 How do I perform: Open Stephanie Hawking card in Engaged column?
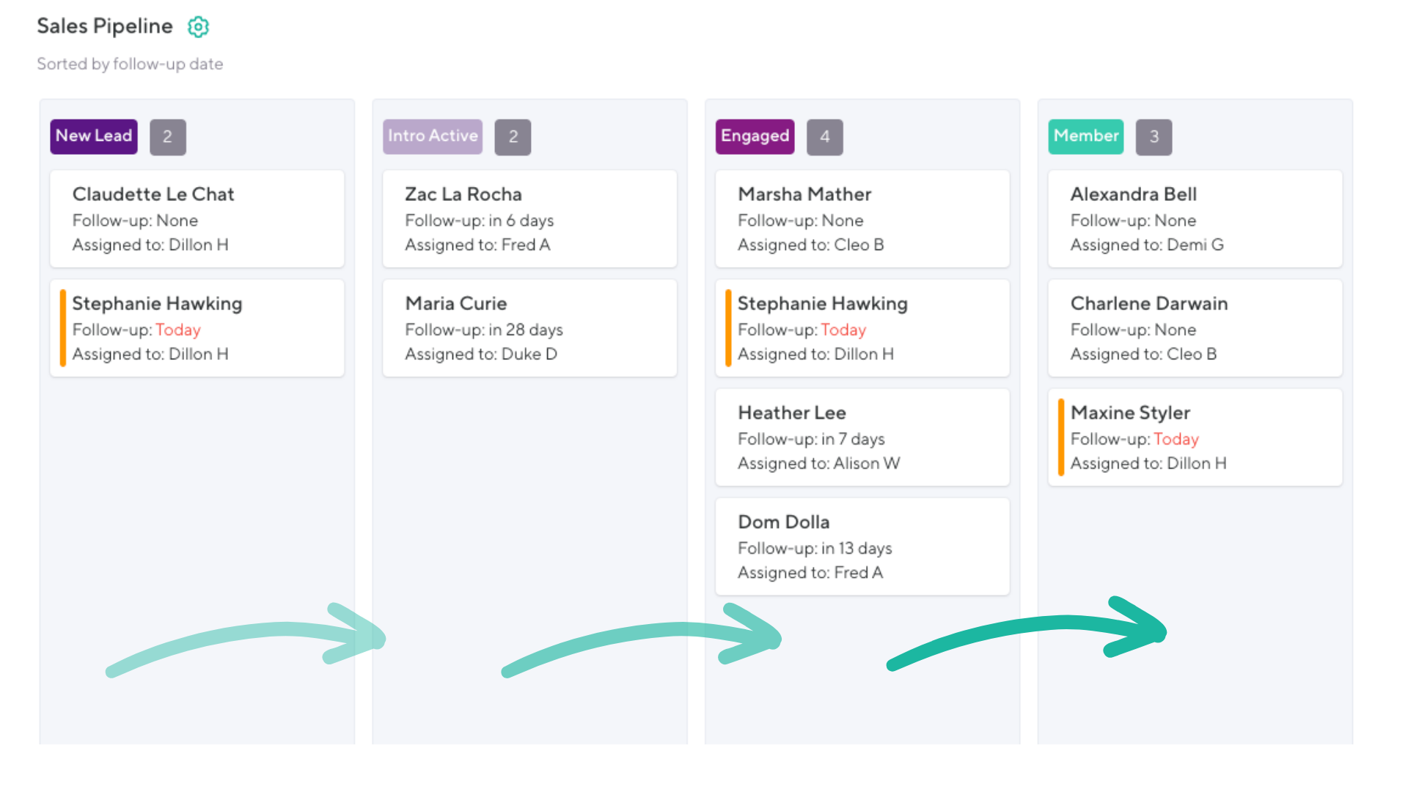coord(862,328)
